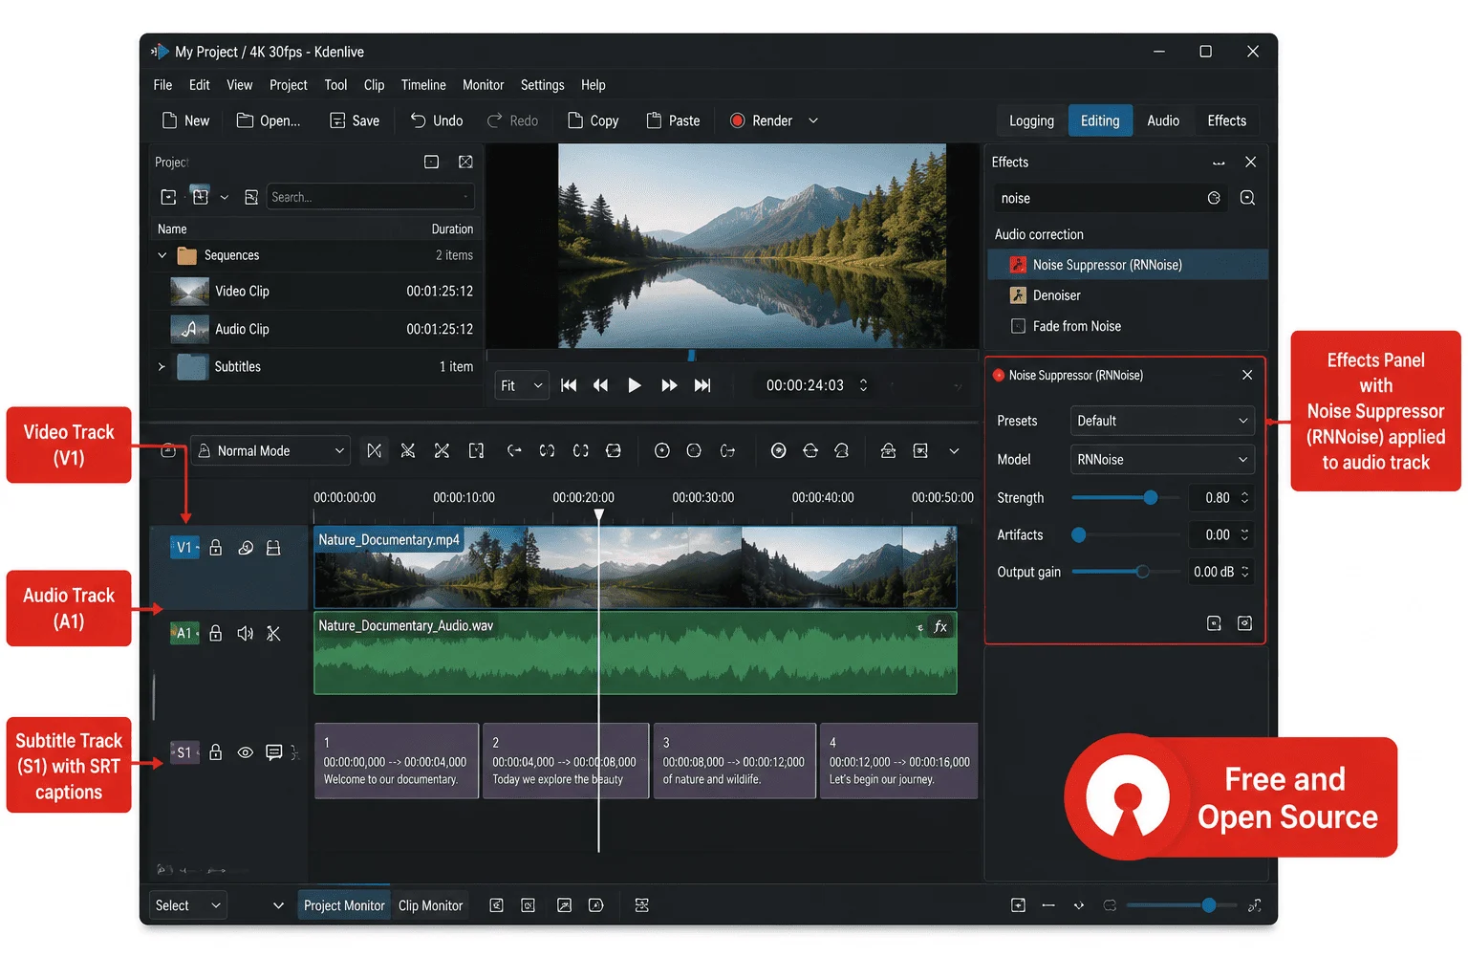The height and width of the screenshot is (979, 1468).
Task: Toggle the red enable dot of Noise Suppressor
Action: click(x=999, y=375)
